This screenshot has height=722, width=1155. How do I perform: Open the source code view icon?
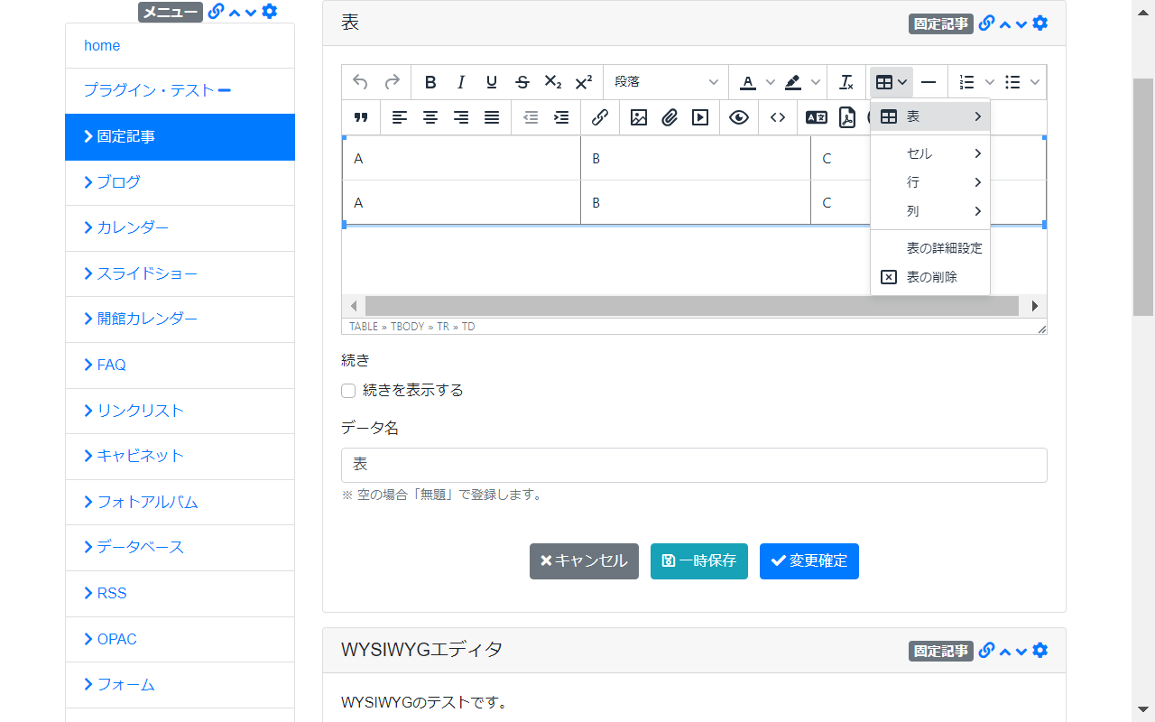(777, 117)
